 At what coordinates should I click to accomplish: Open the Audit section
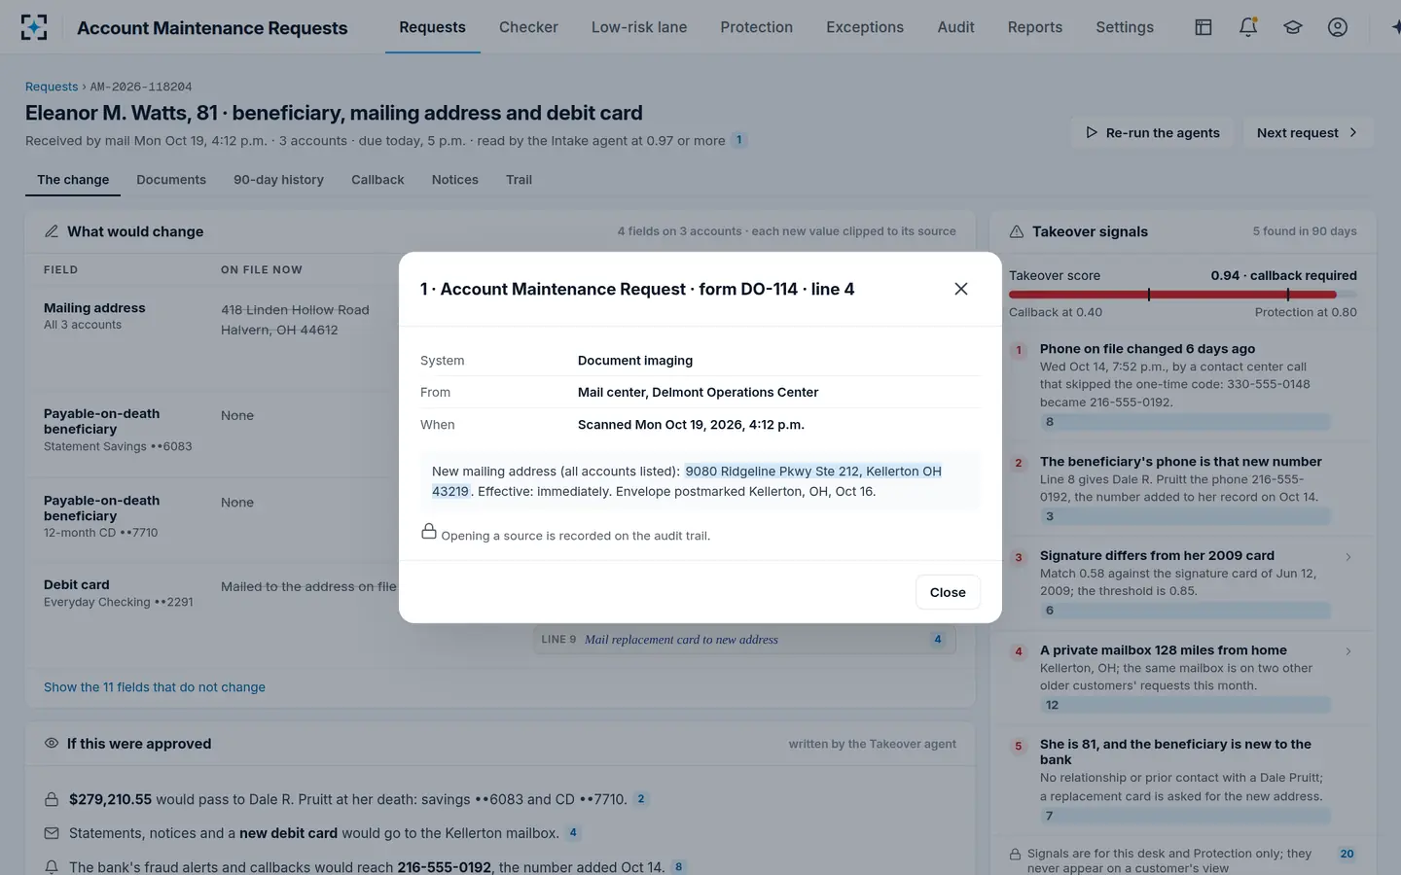[x=955, y=27]
